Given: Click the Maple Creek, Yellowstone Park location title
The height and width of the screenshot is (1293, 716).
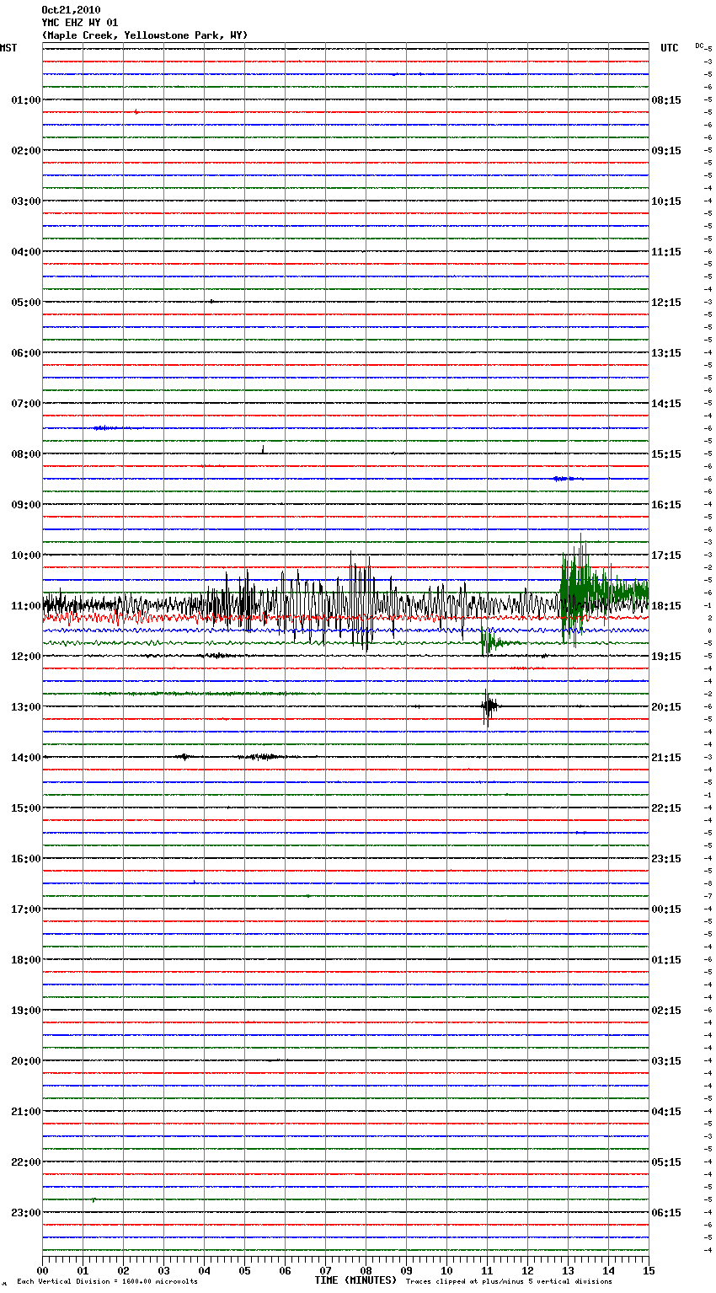Looking at the screenshot, I should pyautogui.click(x=145, y=35).
